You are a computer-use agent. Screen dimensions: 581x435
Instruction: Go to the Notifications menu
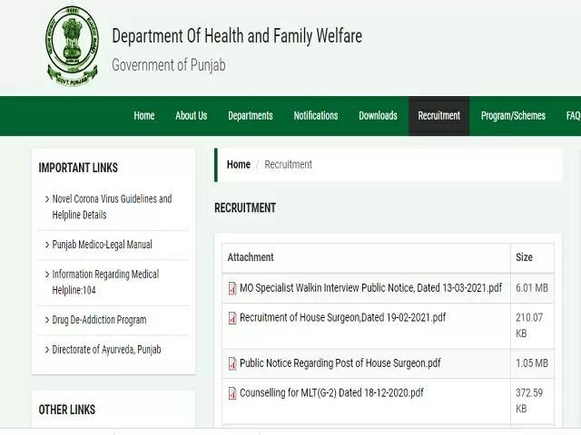[x=316, y=116]
